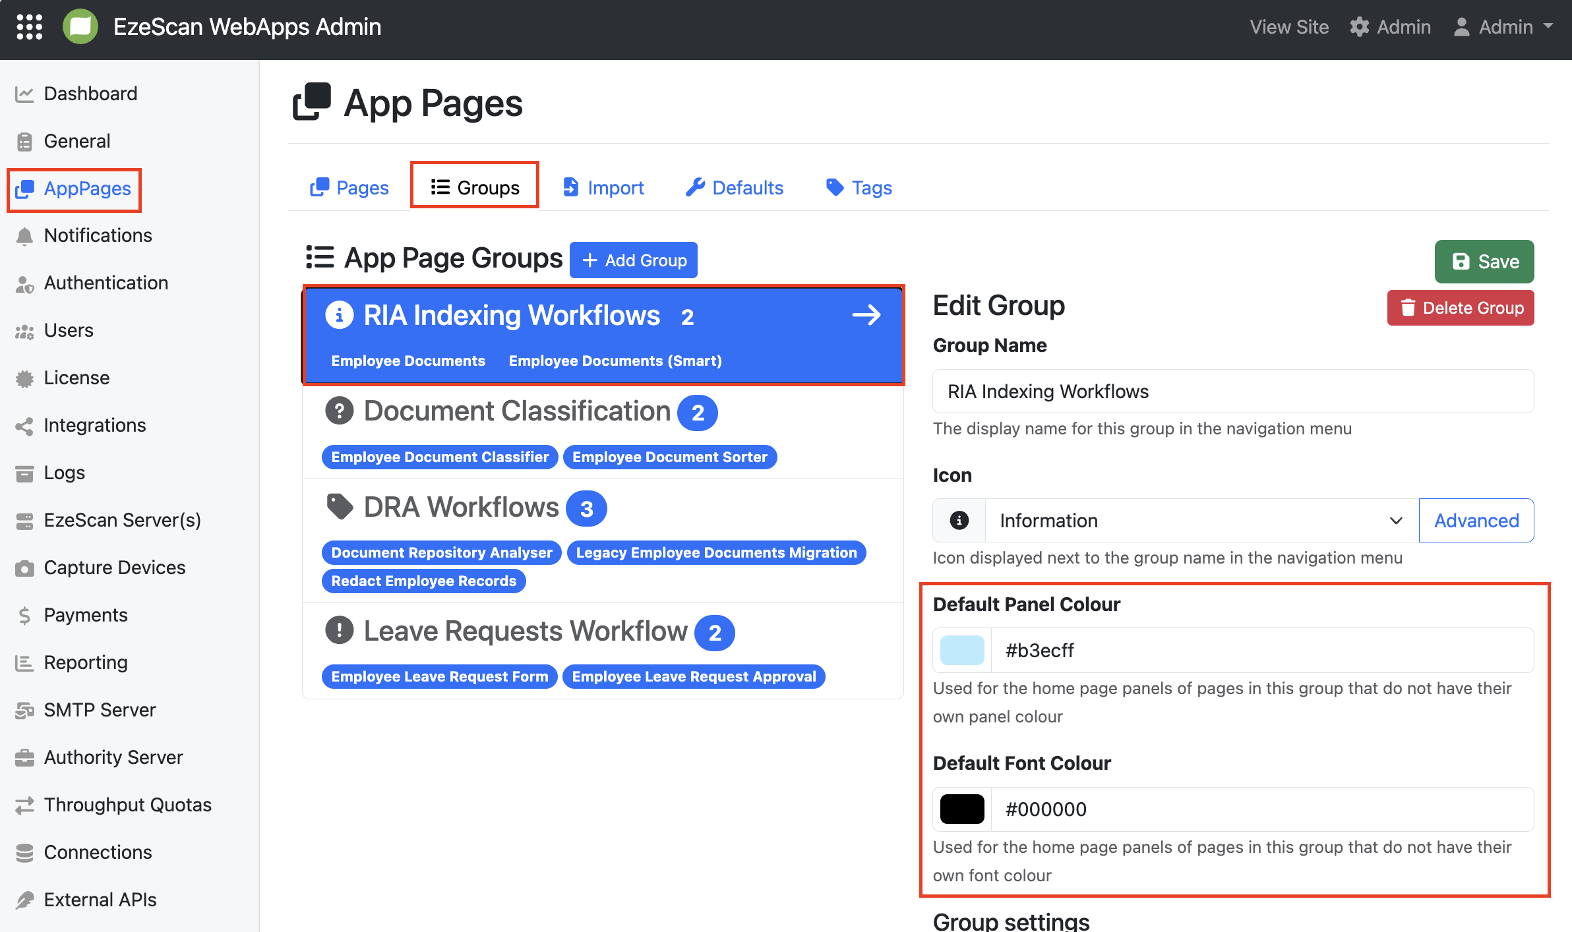The height and width of the screenshot is (932, 1572).
Task: Click the Notifications bell icon
Action: (24, 236)
